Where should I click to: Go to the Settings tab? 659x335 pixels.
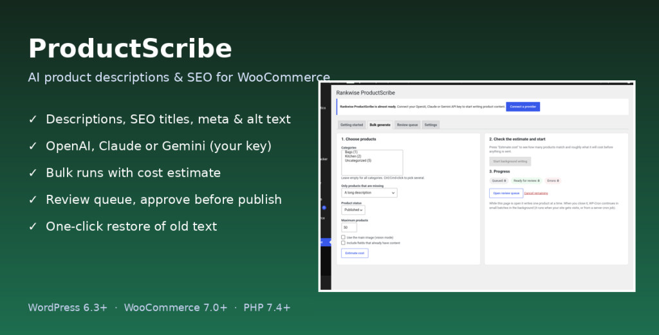coord(431,125)
